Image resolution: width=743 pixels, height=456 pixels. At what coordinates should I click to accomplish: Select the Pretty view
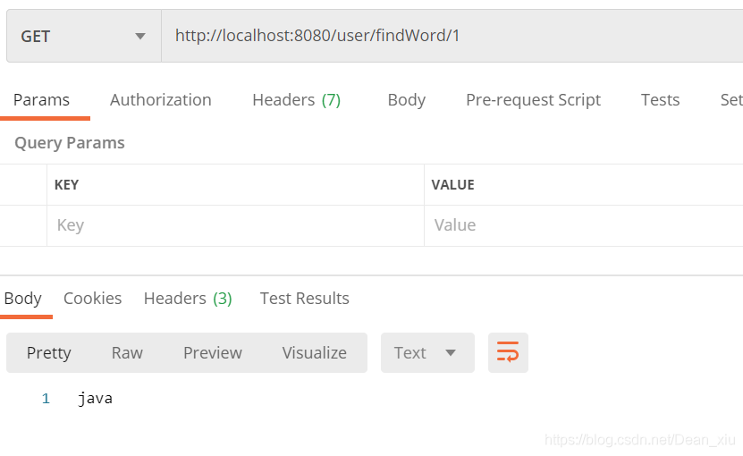click(49, 352)
